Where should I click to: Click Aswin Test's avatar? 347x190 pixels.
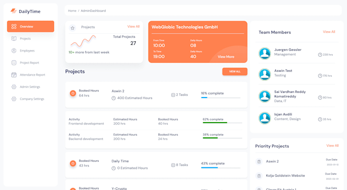265,75
